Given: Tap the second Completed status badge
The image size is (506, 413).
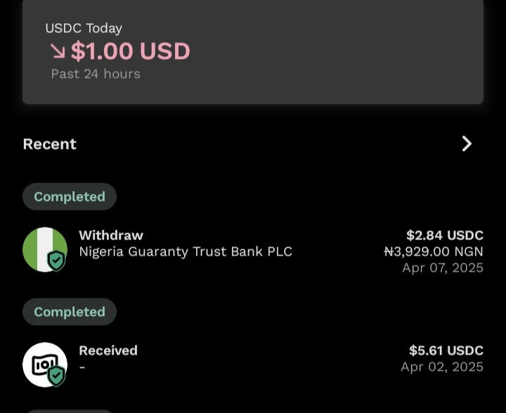Looking at the screenshot, I should point(70,311).
